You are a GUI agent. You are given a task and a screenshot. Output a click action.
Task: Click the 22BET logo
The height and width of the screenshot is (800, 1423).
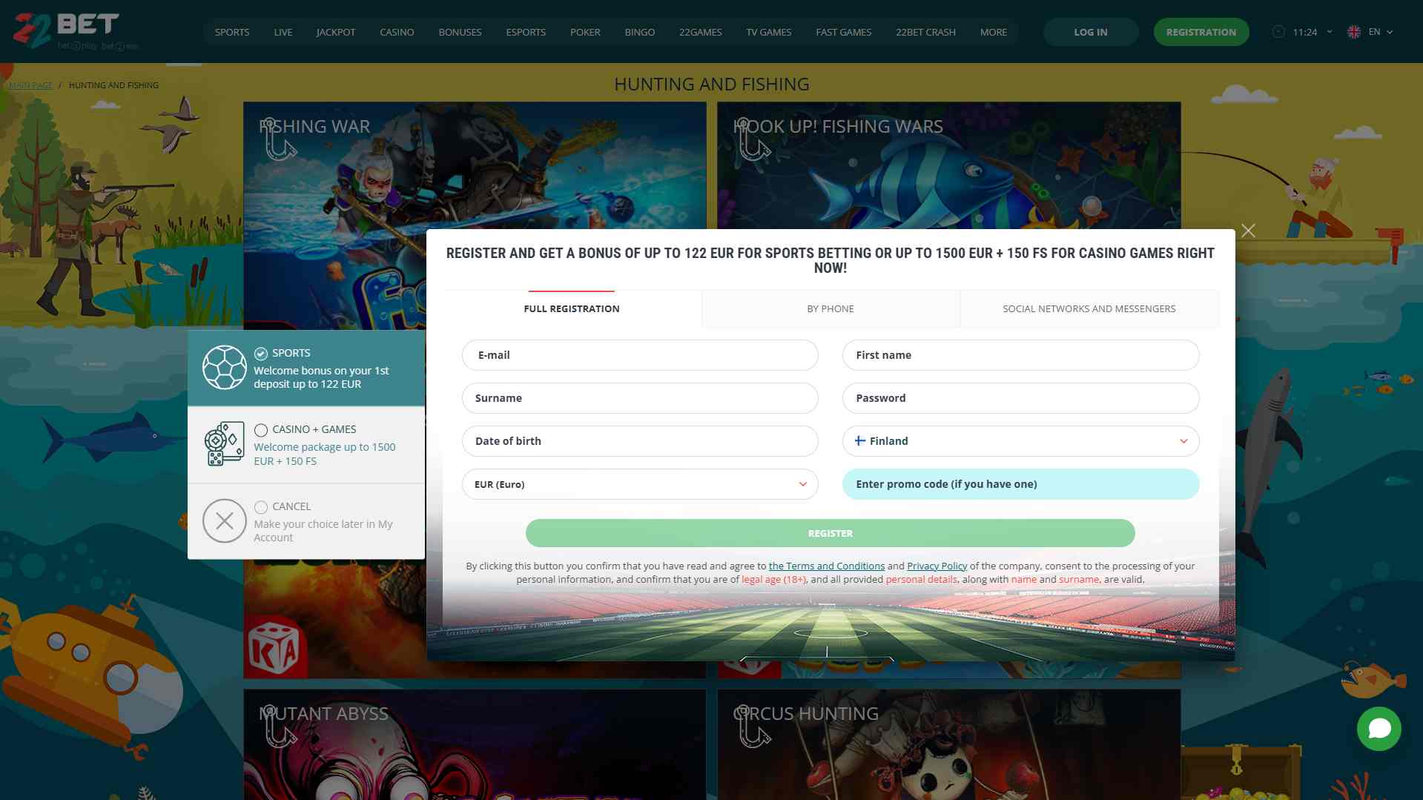[x=67, y=30]
